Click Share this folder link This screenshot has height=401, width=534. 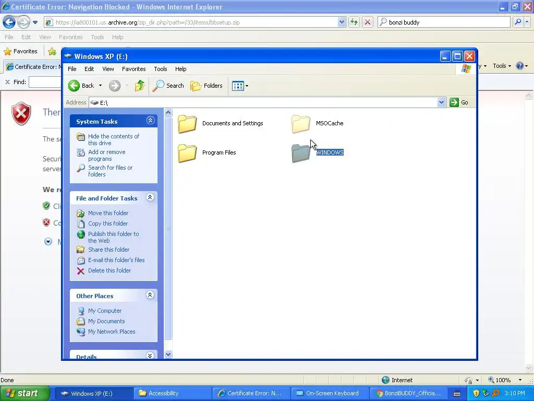coord(108,250)
